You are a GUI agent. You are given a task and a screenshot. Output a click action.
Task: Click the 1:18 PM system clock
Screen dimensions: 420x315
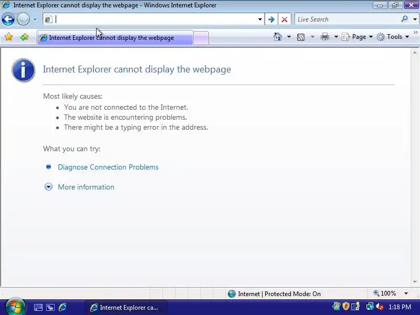tap(400, 307)
